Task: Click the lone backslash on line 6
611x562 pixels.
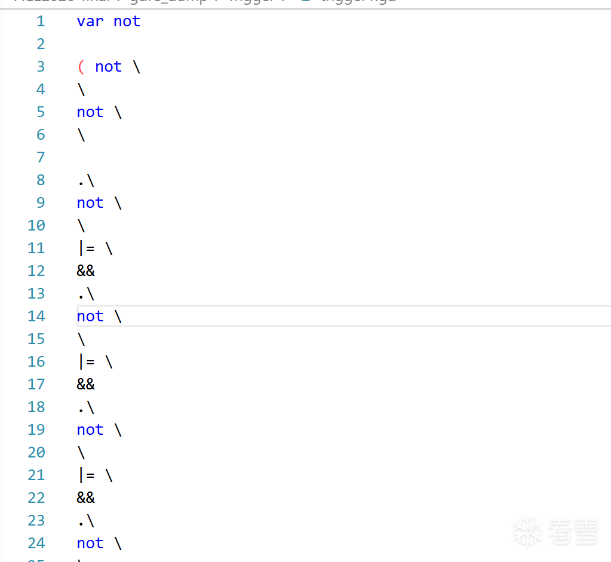Action: [x=81, y=135]
